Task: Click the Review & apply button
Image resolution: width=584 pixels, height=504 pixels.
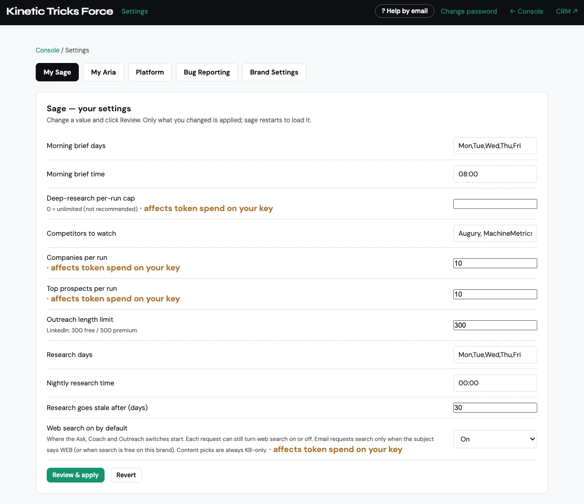Action: [75, 475]
